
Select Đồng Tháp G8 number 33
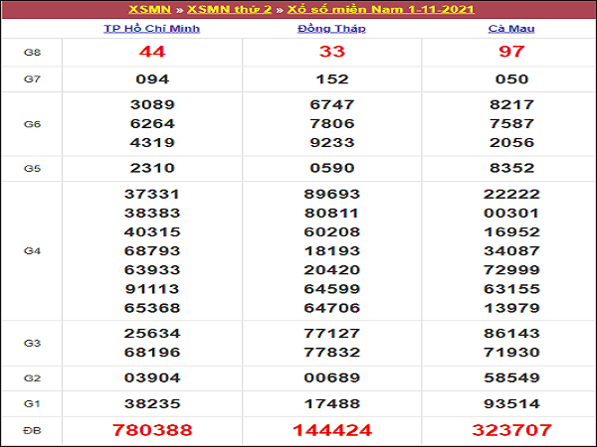coord(331,52)
